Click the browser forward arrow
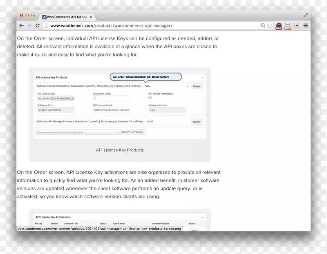The image size is (327, 254). [x=29, y=26]
